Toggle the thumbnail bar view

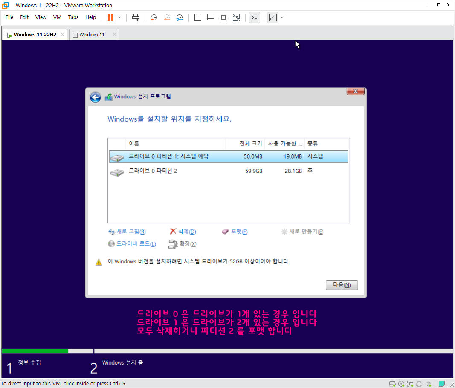(211, 17)
